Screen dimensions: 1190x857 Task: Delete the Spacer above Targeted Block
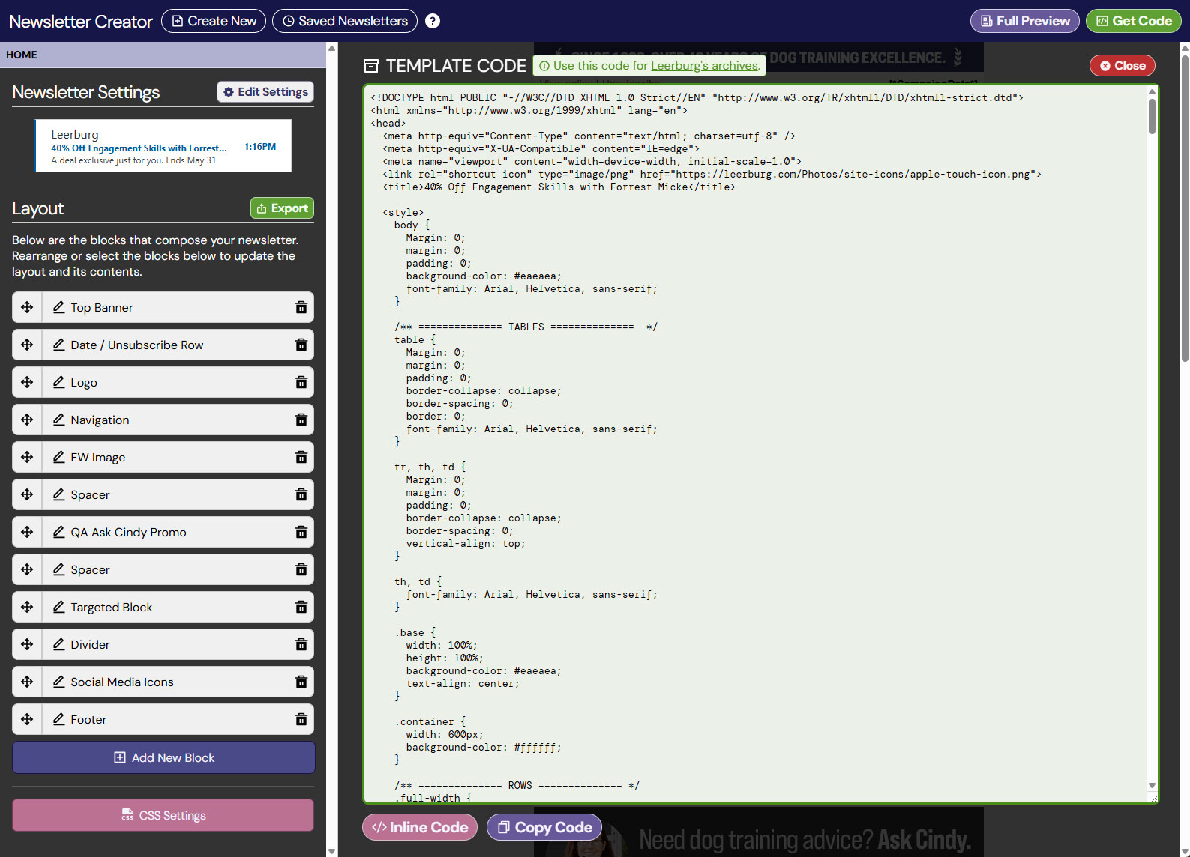click(x=301, y=569)
